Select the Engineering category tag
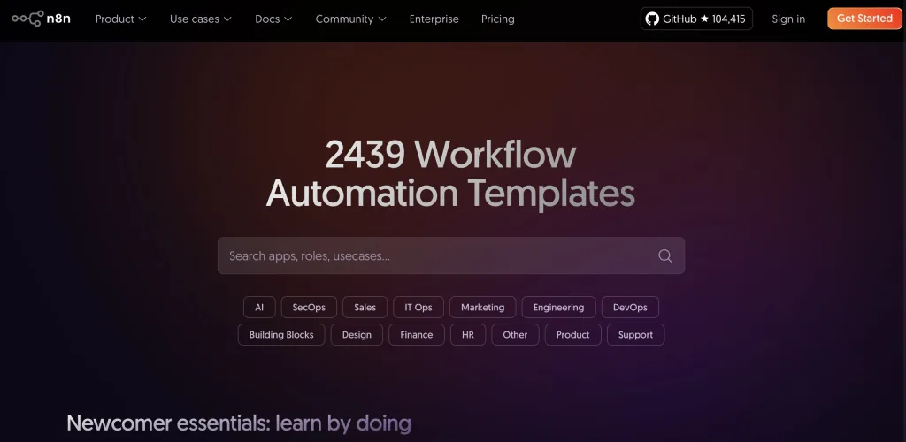Image resolution: width=906 pixels, height=442 pixels. click(558, 307)
